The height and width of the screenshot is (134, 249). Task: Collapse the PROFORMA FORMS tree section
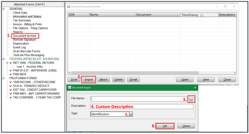pos(3,78)
